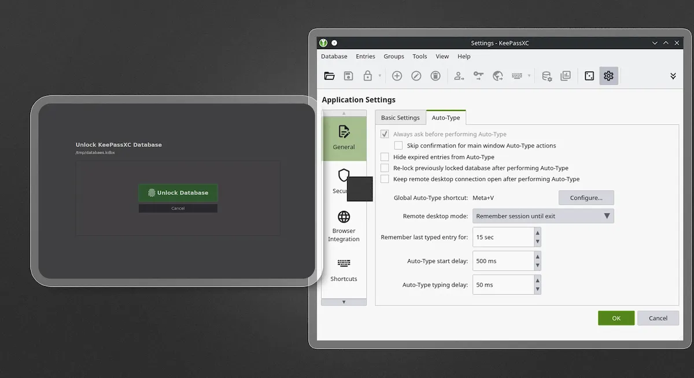Click the Application Settings heading
Viewport: 694px width, 378px height.
click(359, 100)
